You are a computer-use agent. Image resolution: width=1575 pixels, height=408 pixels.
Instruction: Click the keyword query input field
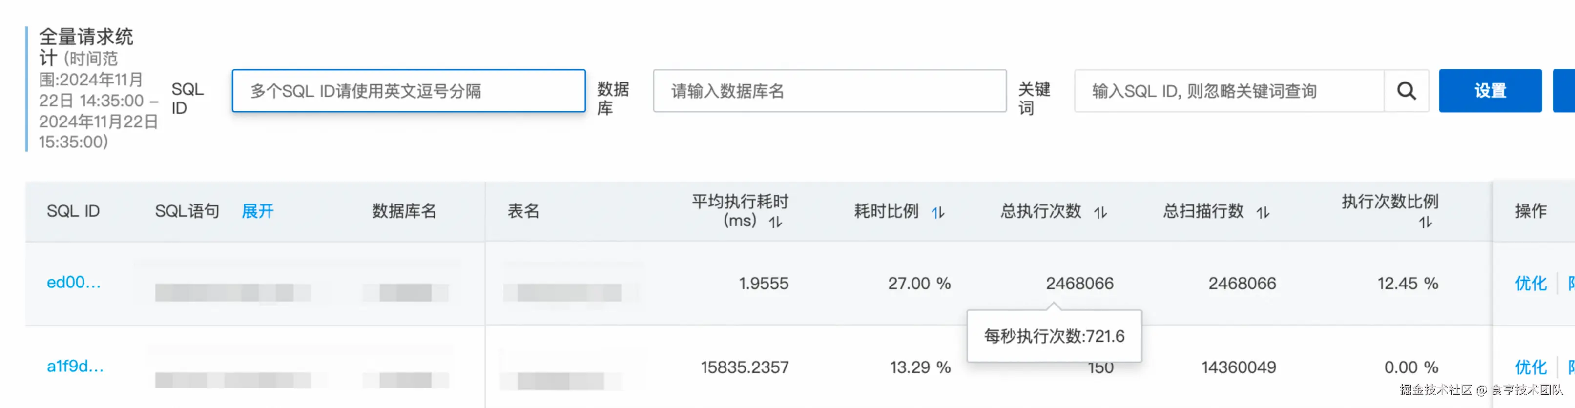click(x=1229, y=91)
